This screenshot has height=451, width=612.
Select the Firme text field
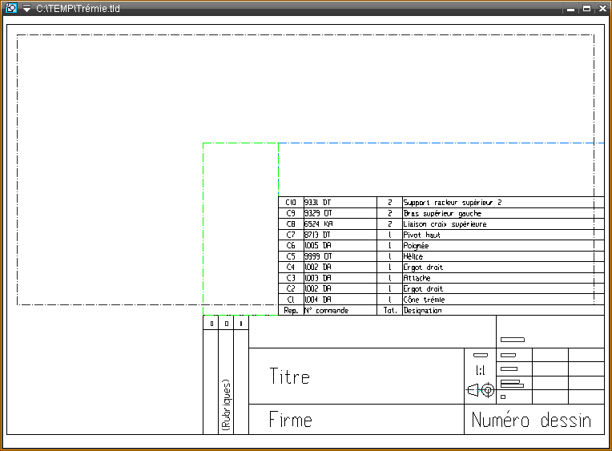pyautogui.click(x=290, y=420)
